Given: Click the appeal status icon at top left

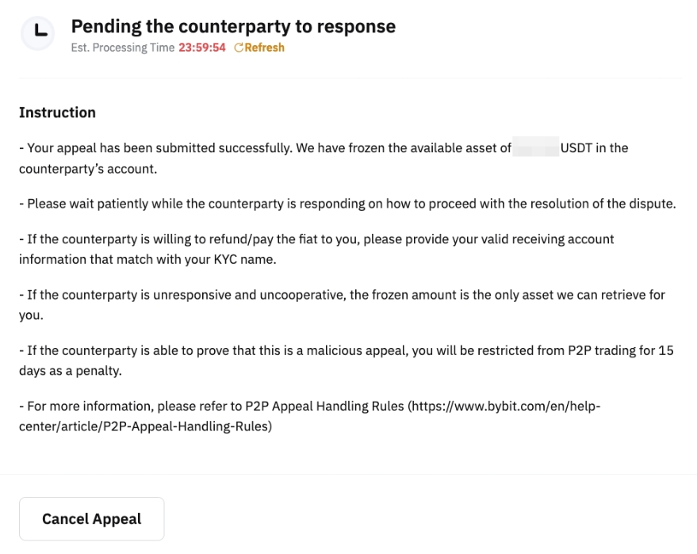Looking at the screenshot, I should tap(36, 33).
